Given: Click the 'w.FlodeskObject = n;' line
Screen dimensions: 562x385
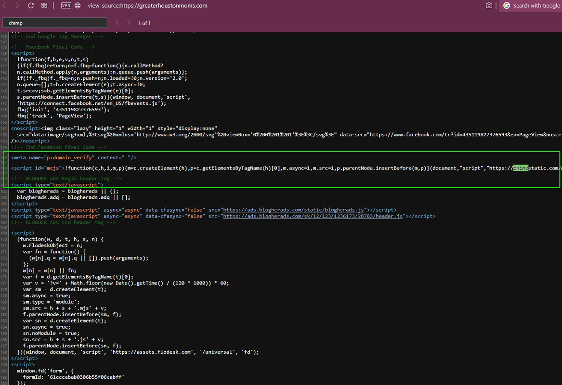Looking at the screenshot, I should tap(52, 245).
